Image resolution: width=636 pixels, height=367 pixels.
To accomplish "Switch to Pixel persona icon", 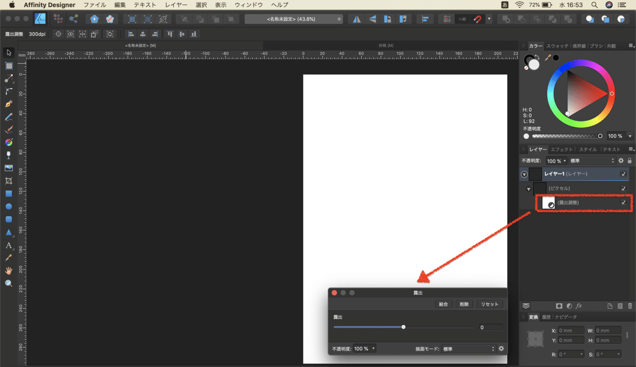I will coord(58,19).
